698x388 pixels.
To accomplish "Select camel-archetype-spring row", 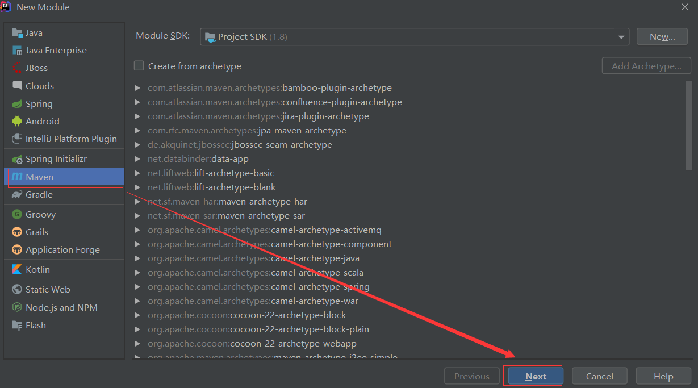I will 409,287.
